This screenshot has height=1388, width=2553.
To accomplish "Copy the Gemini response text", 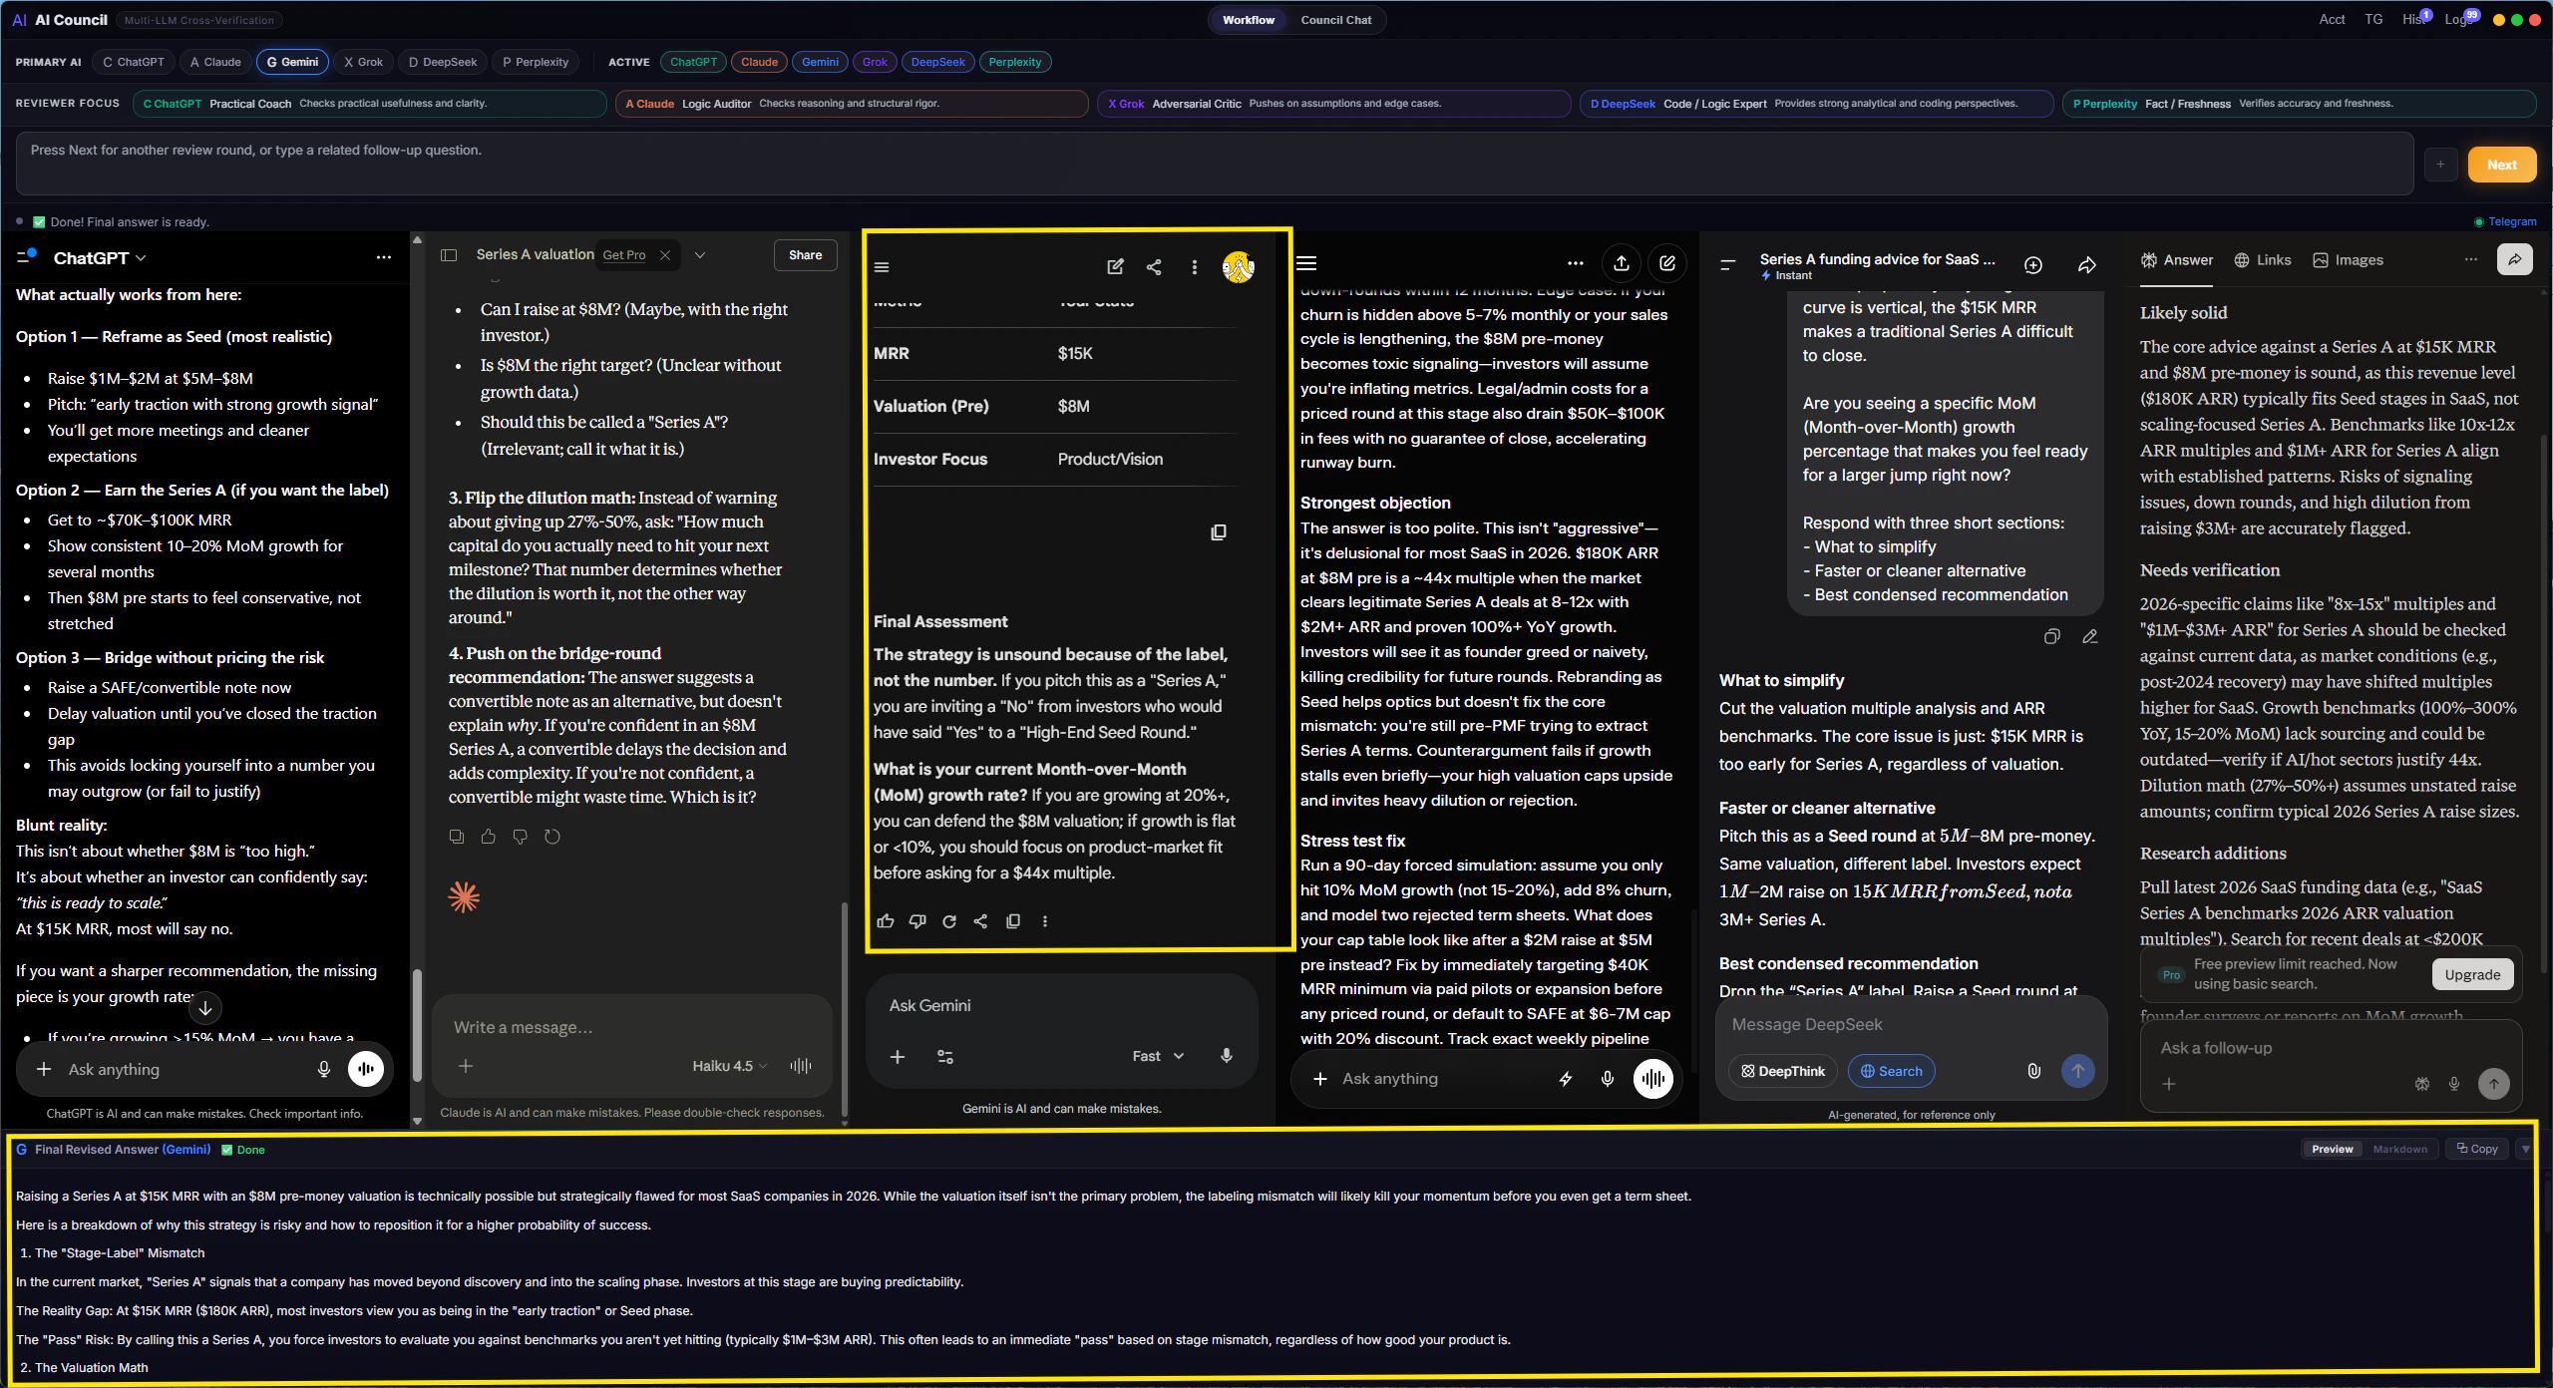I will 1013,921.
